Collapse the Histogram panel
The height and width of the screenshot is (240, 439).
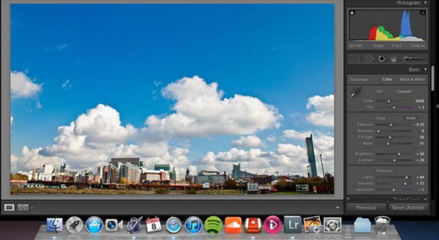point(425,3)
